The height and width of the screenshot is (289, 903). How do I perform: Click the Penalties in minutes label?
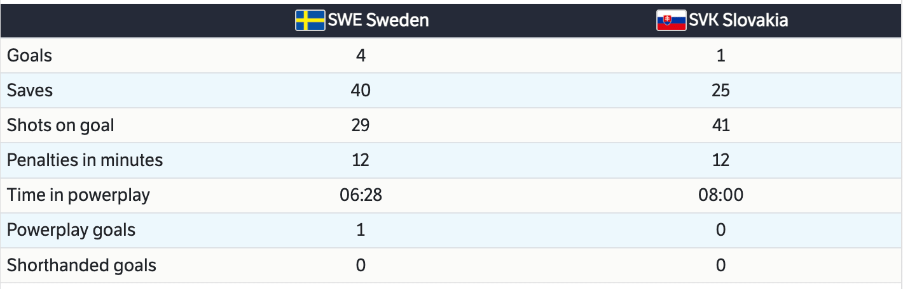(x=85, y=160)
